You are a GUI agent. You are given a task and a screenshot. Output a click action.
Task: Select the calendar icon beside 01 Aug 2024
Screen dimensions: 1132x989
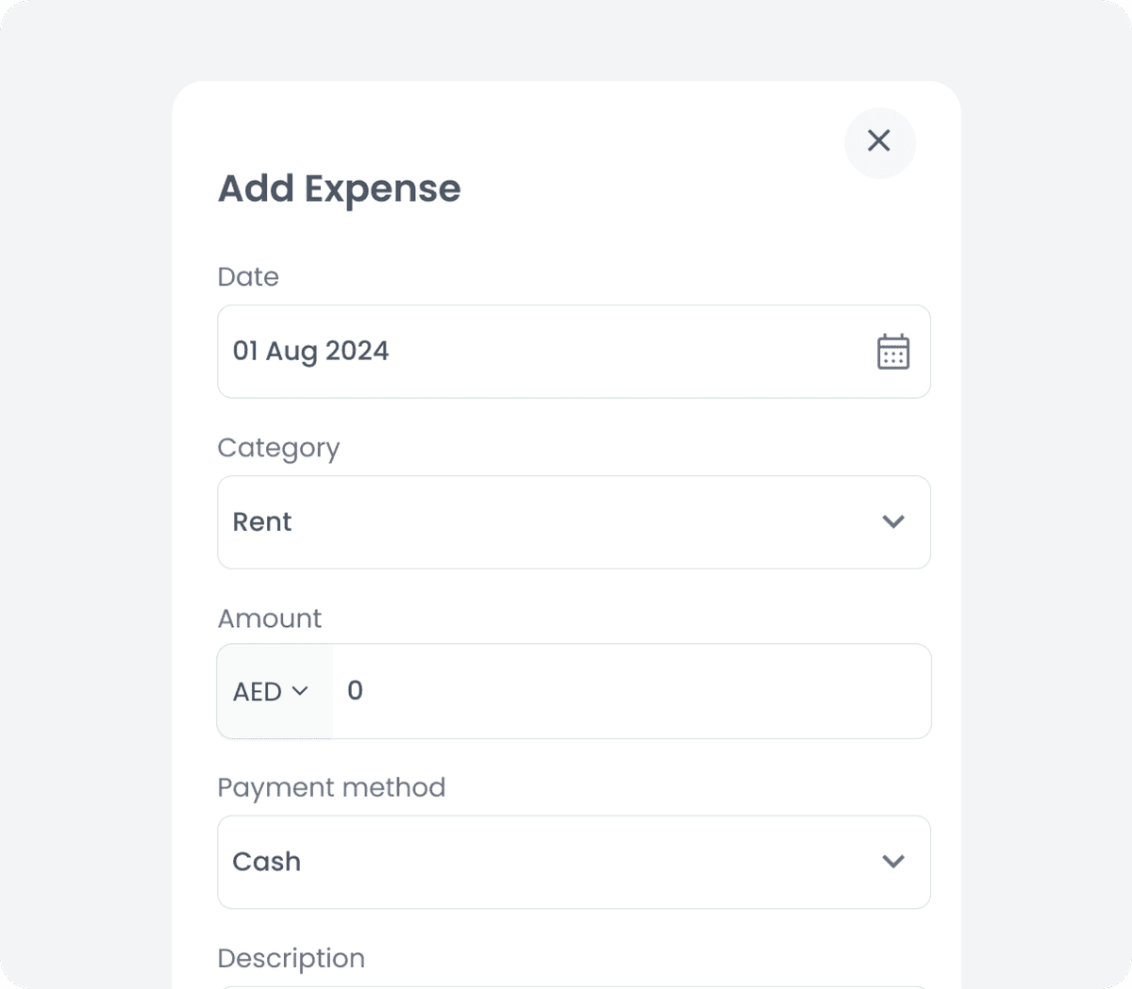point(892,351)
